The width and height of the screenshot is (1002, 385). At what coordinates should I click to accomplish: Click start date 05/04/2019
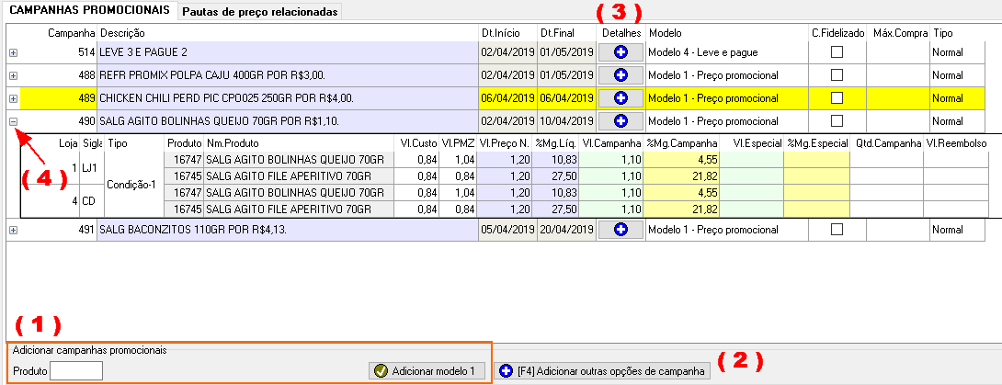tap(508, 229)
